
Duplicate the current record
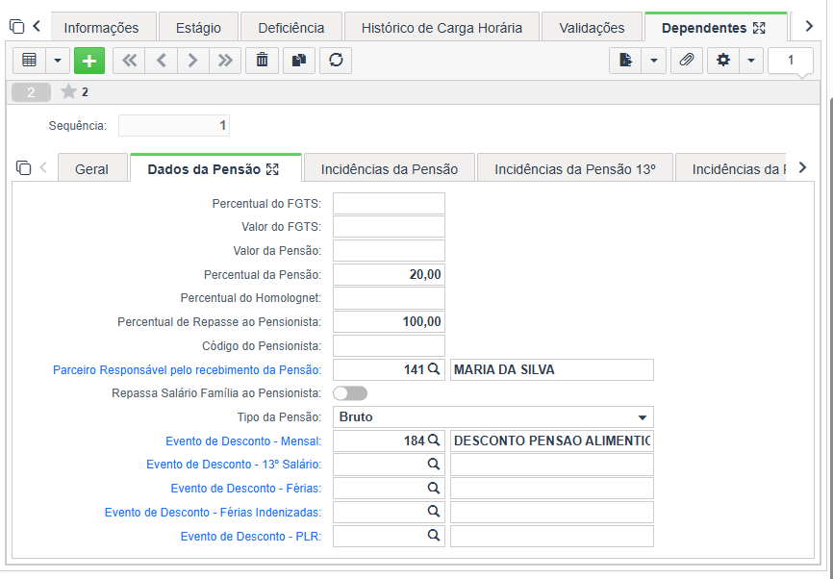coord(299,61)
